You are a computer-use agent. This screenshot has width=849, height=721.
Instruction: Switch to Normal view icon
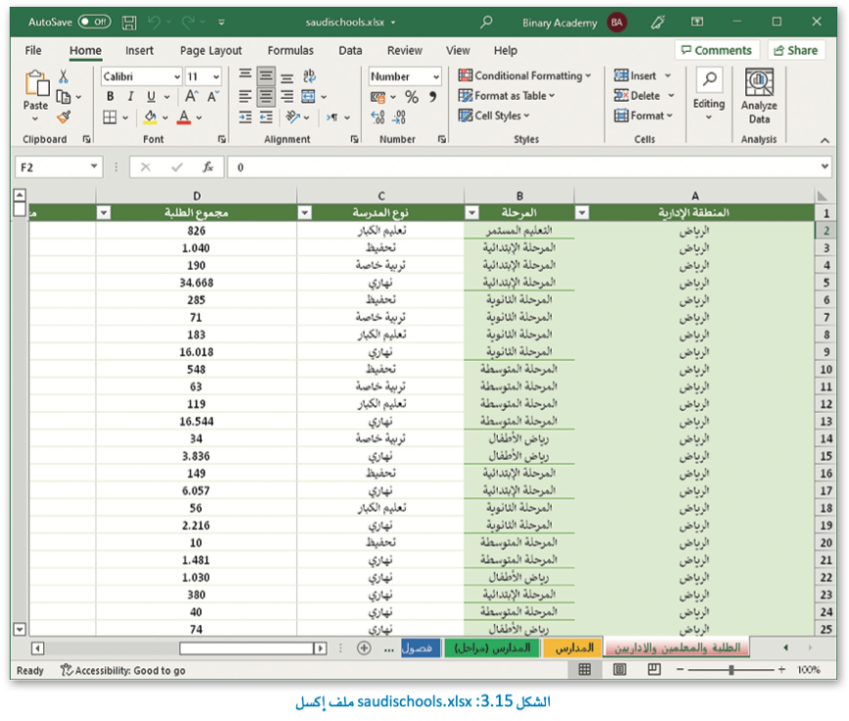(584, 670)
